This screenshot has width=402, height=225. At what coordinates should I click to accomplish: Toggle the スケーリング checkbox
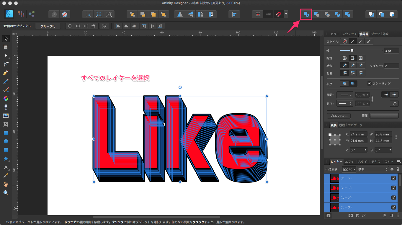coord(369,84)
